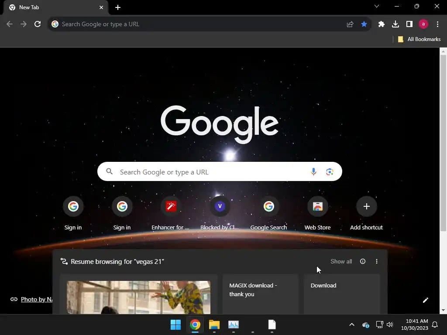447x335 pixels.
Task: Open more options on resume browsing card
Action: [377, 262]
